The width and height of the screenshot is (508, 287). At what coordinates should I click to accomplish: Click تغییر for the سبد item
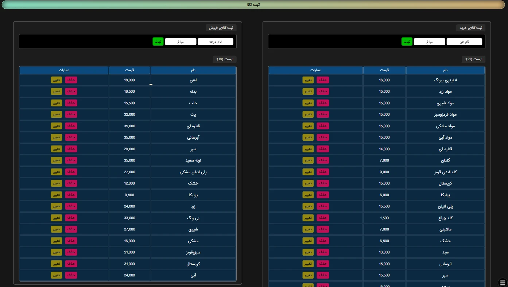click(x=308, y=252)
